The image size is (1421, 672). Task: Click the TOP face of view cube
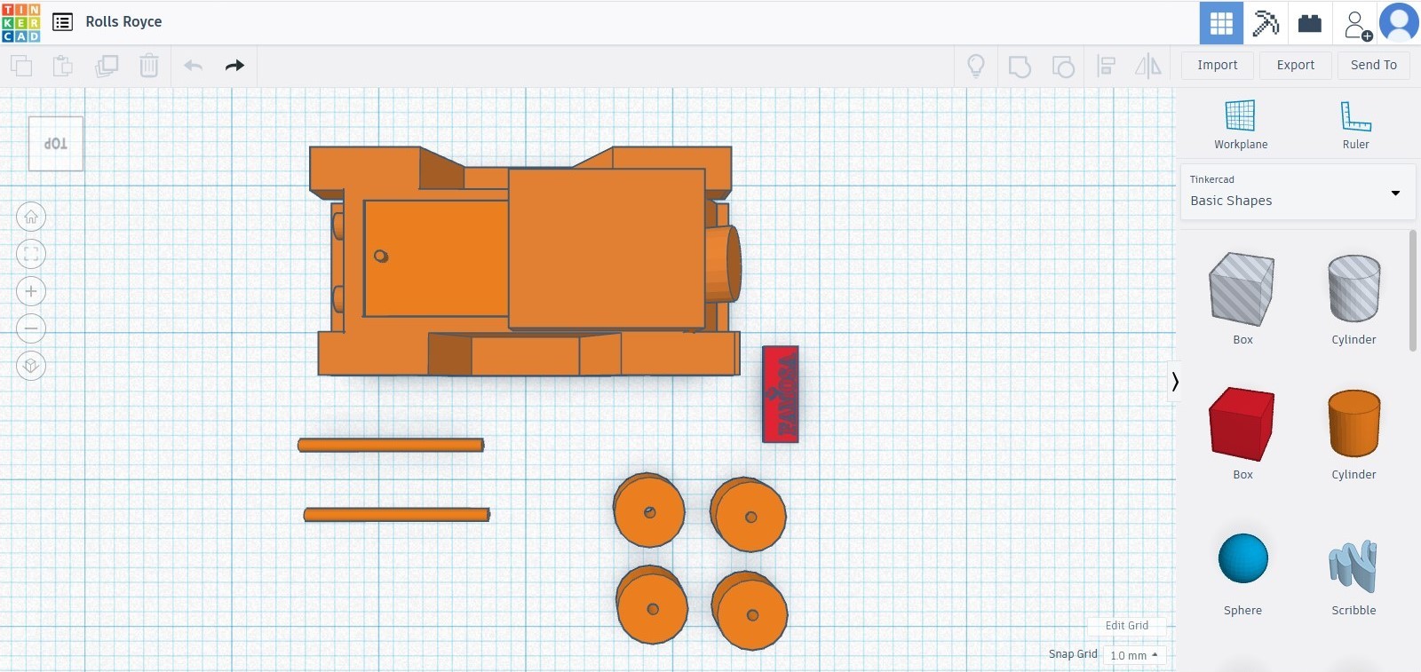click(x=56, y=144)
